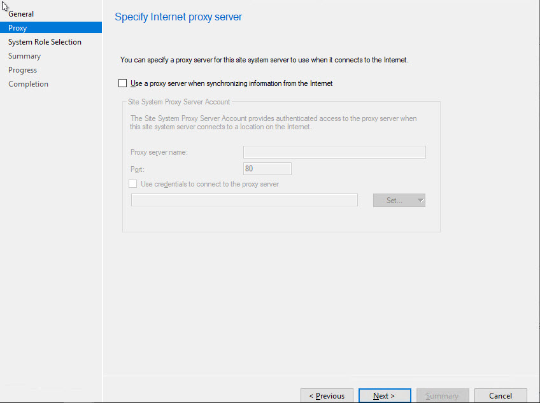Select the Proxy step in sidebar
540x403 pixels.
coord(18,28)
